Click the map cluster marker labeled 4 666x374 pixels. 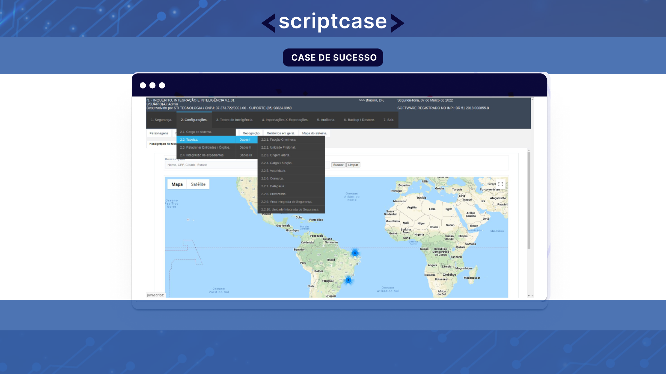(x=355, y=253)
